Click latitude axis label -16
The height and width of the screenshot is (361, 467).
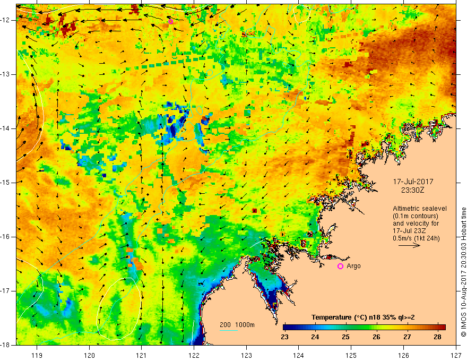[5, 237]
